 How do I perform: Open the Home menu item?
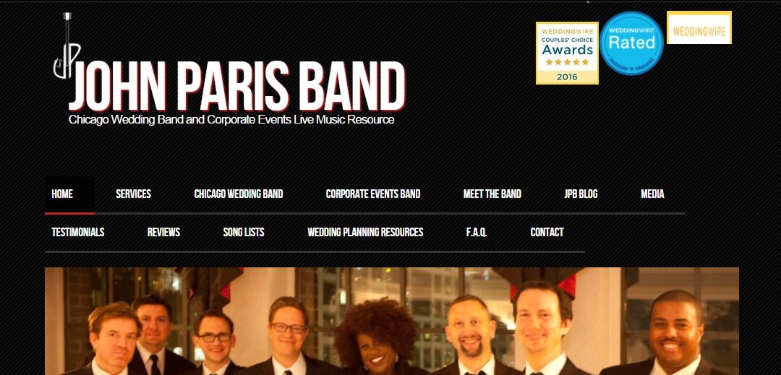pos(62,194)
